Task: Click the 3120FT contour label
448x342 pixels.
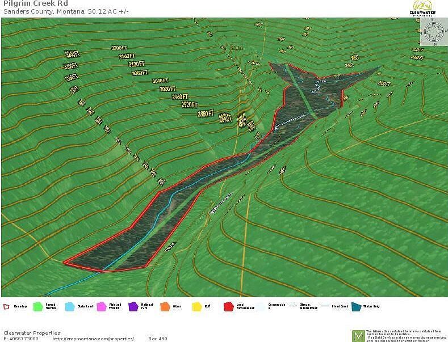Action: (x=136, y=64)
